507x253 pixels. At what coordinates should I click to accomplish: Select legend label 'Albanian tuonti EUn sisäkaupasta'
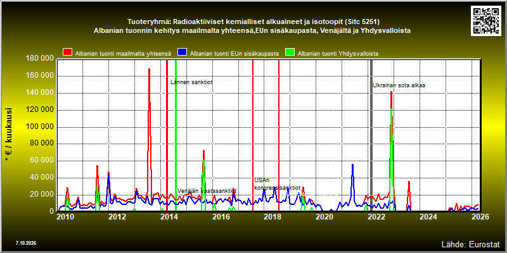tap(234, 54)
